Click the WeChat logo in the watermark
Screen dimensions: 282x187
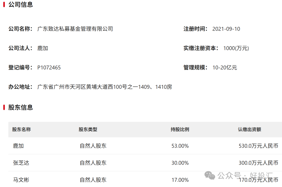pyautogui.click(x=210, y=175)
